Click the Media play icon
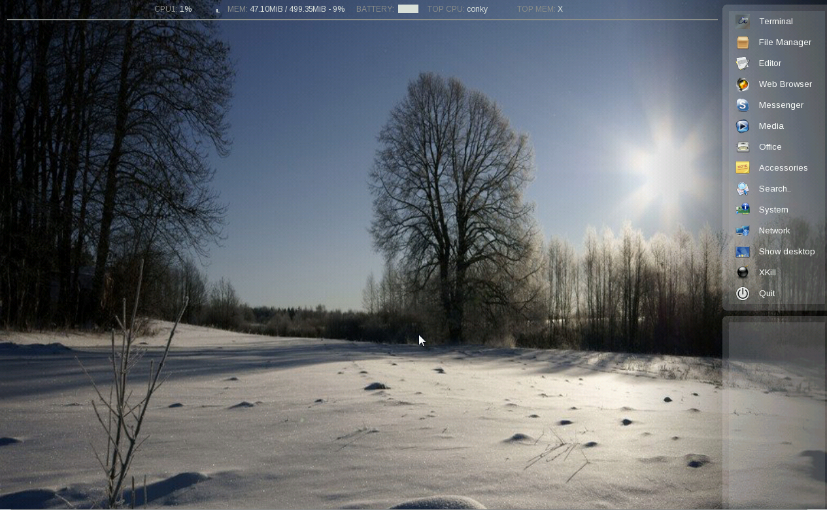This screenshot has width=827, height=510. click(x=743, y=126)
